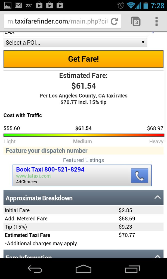Open Feature your dispatch number link
Screen dimensions: 167x279
point(47,151)
